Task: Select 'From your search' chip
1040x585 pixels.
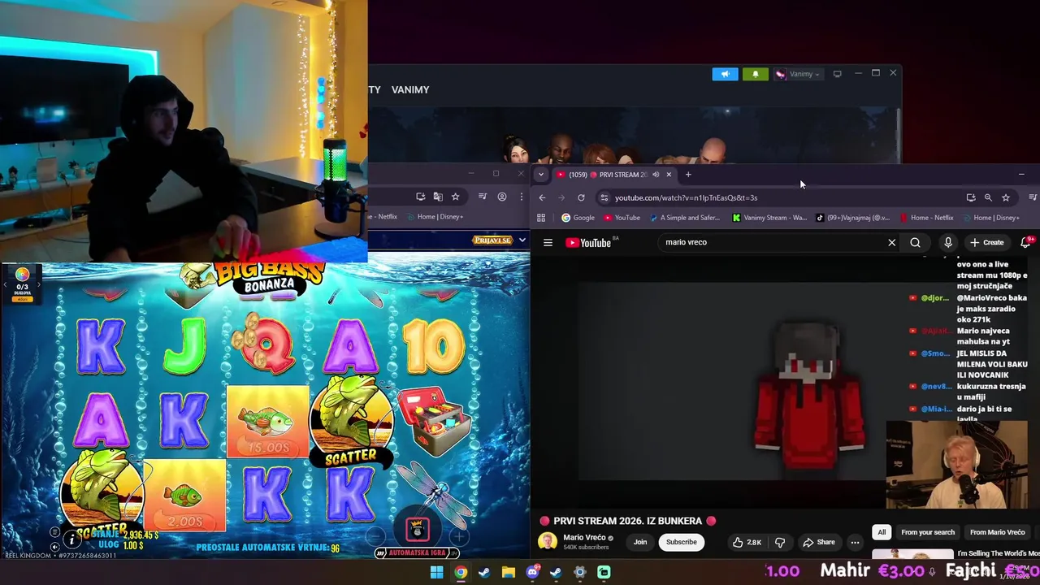Action: pyautogui.click(x=928, y=532)
